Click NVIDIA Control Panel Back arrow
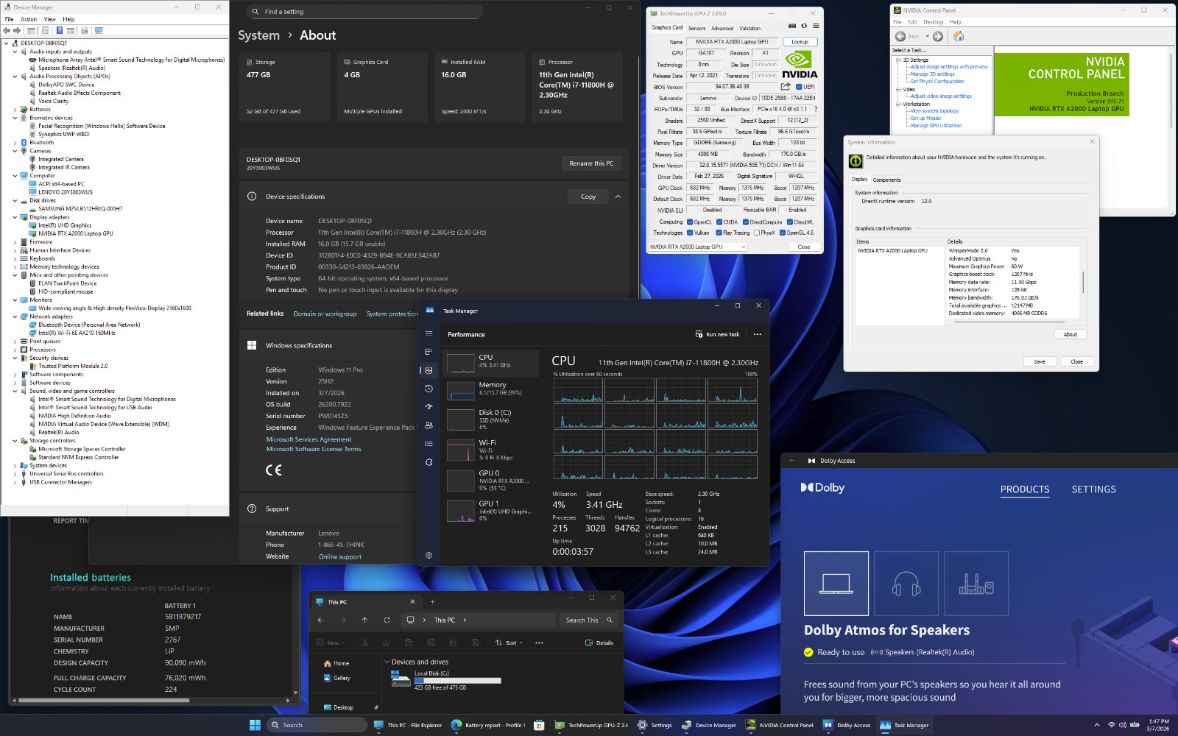 (900, 36)
